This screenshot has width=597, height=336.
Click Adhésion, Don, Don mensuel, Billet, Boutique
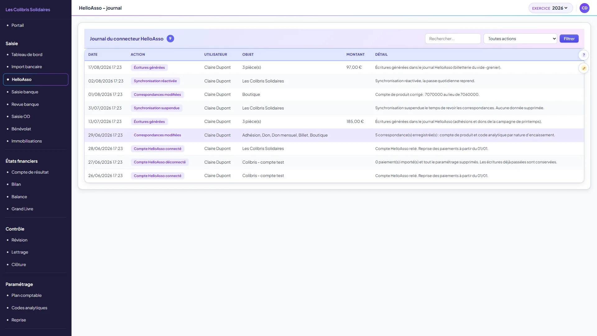[285, 135]
